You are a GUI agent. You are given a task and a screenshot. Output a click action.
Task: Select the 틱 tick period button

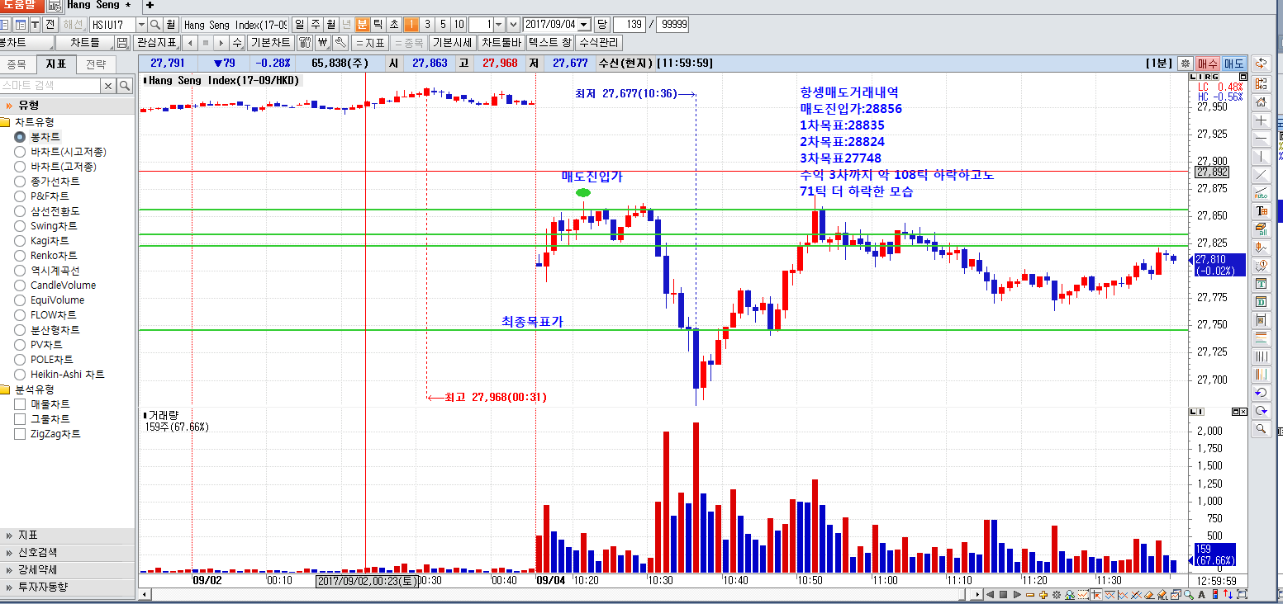tap(378, 25)
